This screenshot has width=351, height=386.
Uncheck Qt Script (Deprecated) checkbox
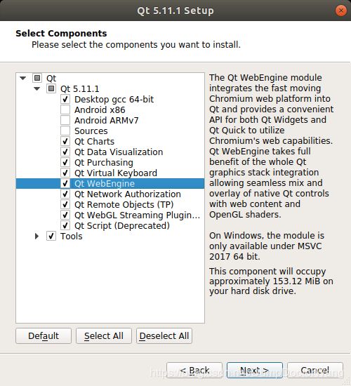click(65, 225)
